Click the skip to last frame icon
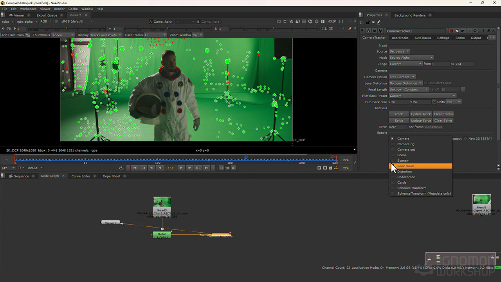This screenshot has width=501, height=282. [x=206, y=168]
